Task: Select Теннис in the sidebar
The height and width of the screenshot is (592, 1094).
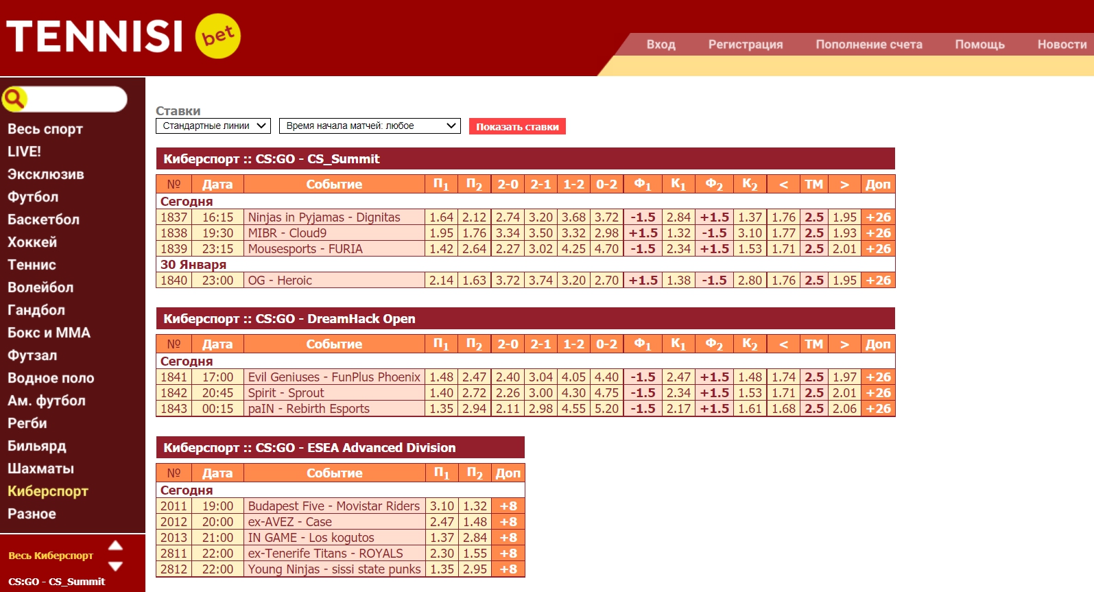Action: click(32, 265)
